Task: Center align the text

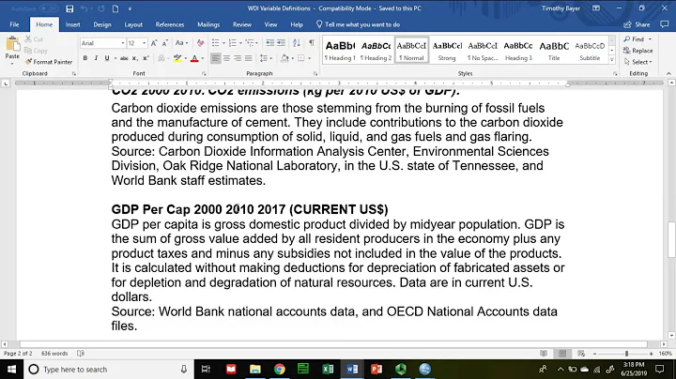Action: click(227, 58)
